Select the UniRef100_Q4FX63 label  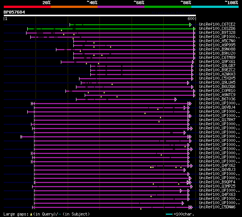tap(217, 195)
